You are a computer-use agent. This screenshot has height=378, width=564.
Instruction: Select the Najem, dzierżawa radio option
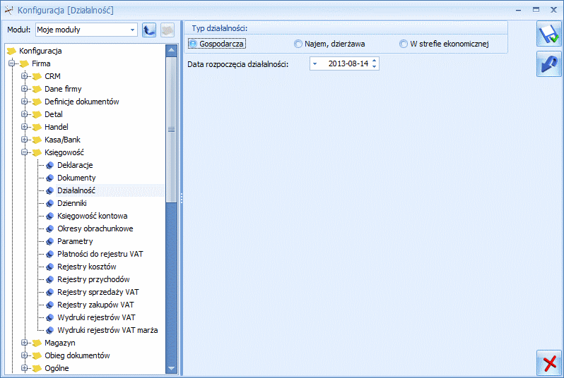tap(329, 44)
